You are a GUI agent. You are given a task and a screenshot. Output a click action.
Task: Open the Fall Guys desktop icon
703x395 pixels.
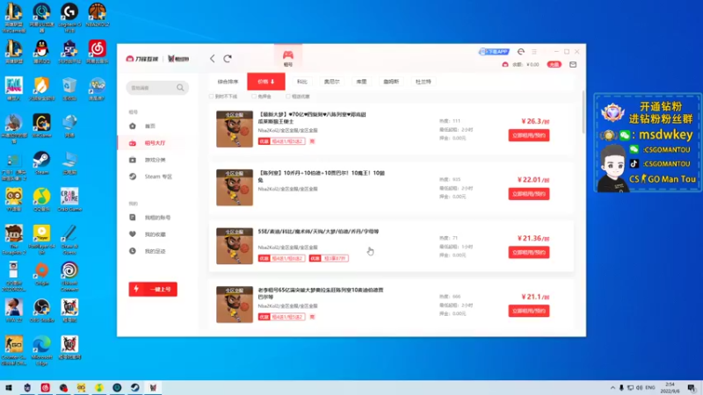pos(13,89)
